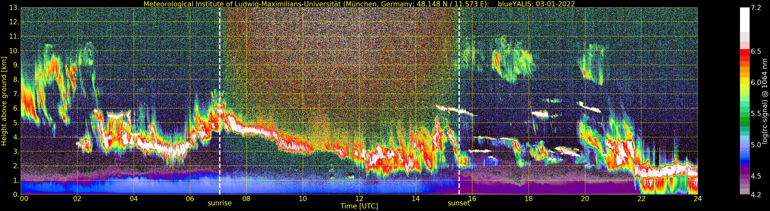The image size is (770, 211).
Task: Click the '4.' height tick label
Action: [x=16, y=137]
